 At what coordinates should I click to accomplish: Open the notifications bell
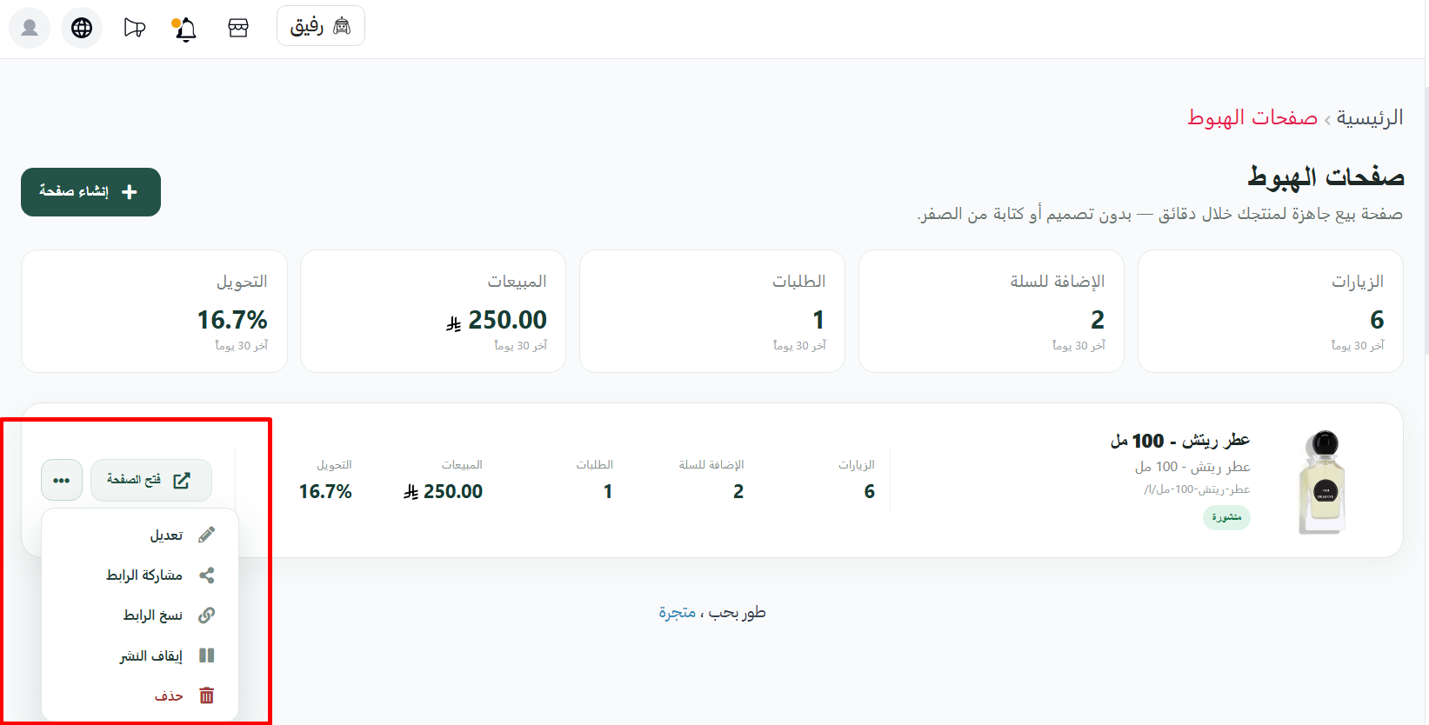tap(185, 29)
